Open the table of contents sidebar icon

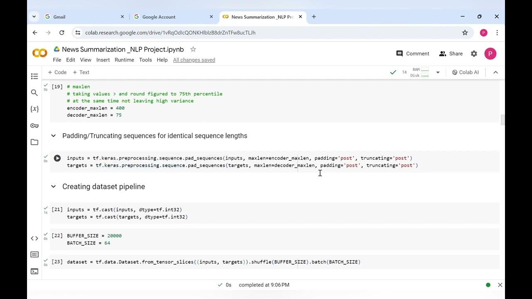click(x=34, y=76)
